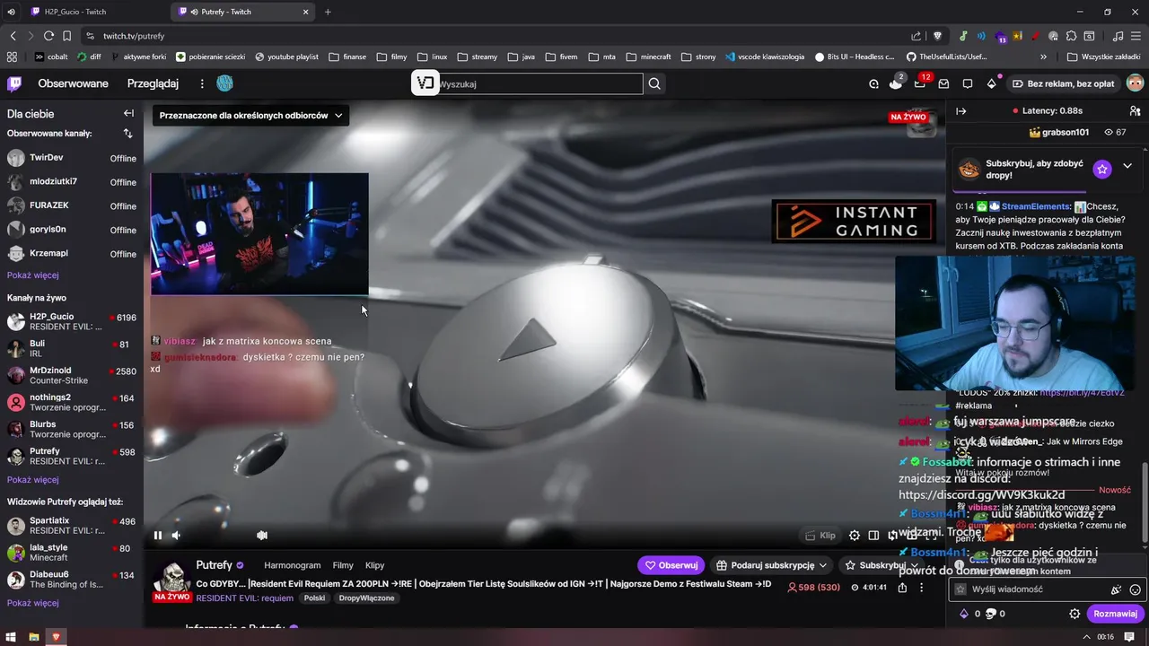The height and width of the screenshot is (646, 1149).
Task: Click the Polski language tag
Action: point(314,598)
